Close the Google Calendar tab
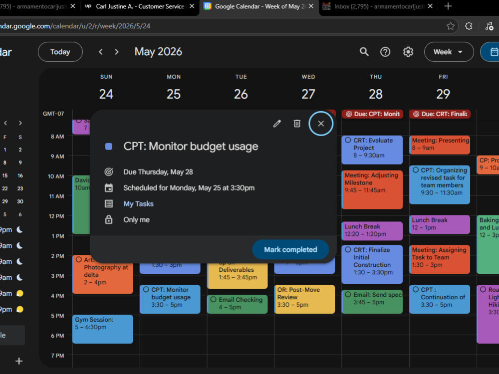499x374 pixels. coord(311,6)
